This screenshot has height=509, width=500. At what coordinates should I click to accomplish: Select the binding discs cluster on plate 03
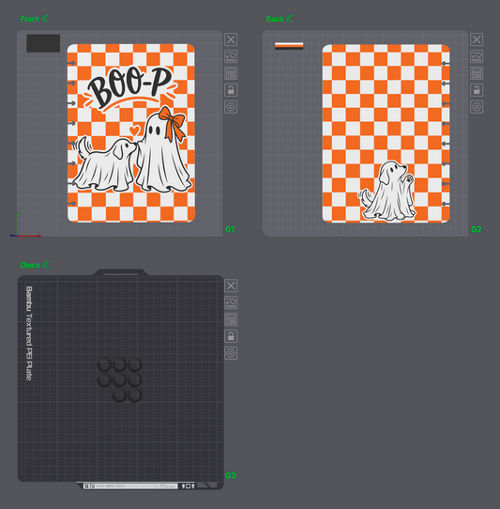click(120, 379)
